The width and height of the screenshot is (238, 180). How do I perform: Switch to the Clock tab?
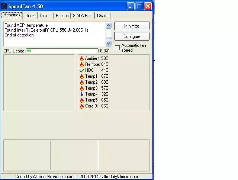click(30, 16)
